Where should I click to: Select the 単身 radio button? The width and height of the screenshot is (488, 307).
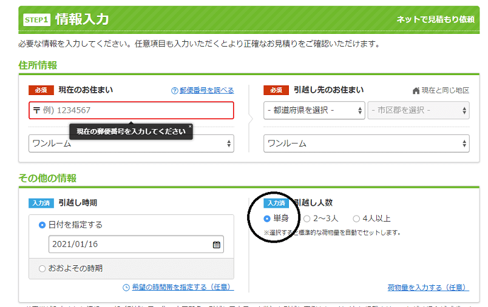(267, 219)
